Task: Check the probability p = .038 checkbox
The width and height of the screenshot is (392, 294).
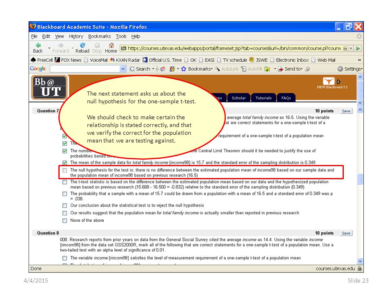Action: click(65, 194)
